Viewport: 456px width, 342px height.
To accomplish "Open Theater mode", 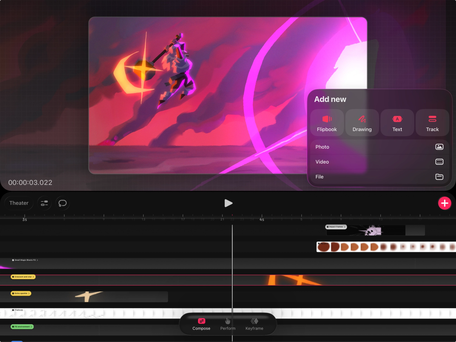I will click(x=18, y=203).
